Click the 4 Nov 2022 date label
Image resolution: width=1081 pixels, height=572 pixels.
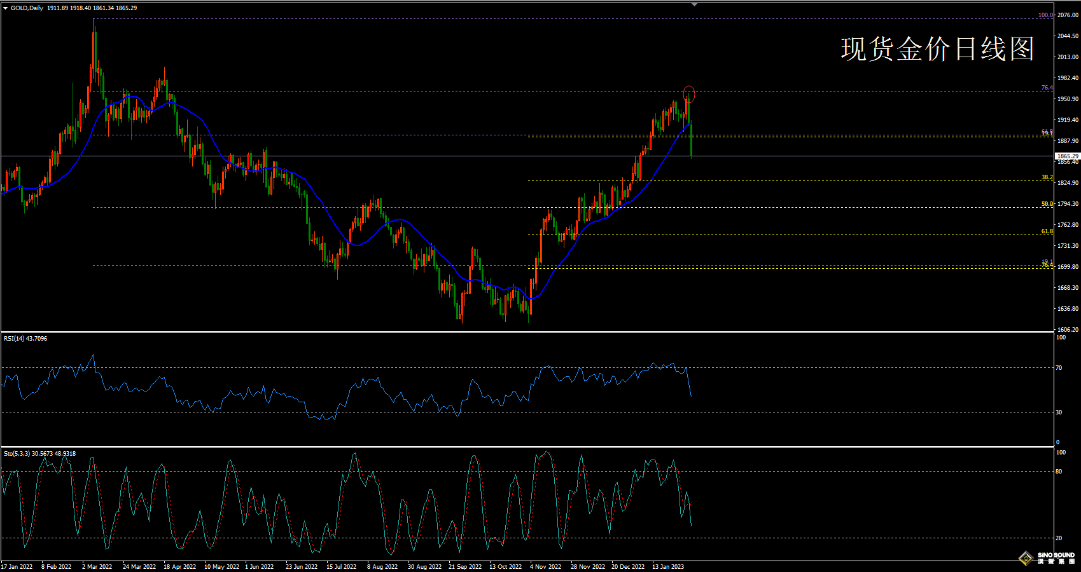click(x=545, y=566)
